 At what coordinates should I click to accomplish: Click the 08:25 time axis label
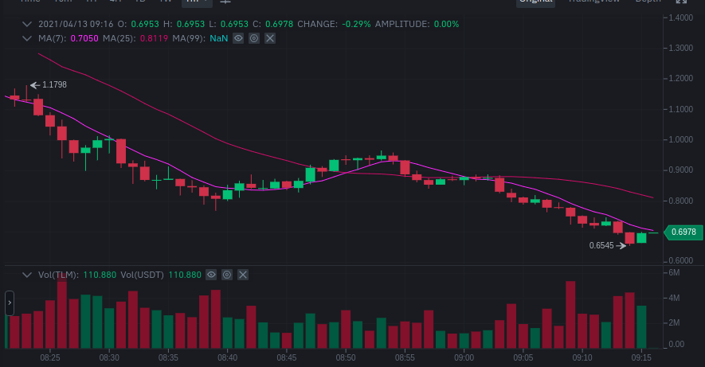[x=50, y=358]
